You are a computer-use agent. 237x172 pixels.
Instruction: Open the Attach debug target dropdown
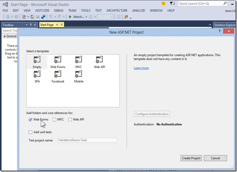tap(86, 17)
